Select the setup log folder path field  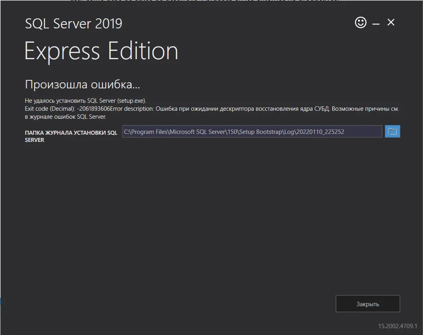(252, 132)
